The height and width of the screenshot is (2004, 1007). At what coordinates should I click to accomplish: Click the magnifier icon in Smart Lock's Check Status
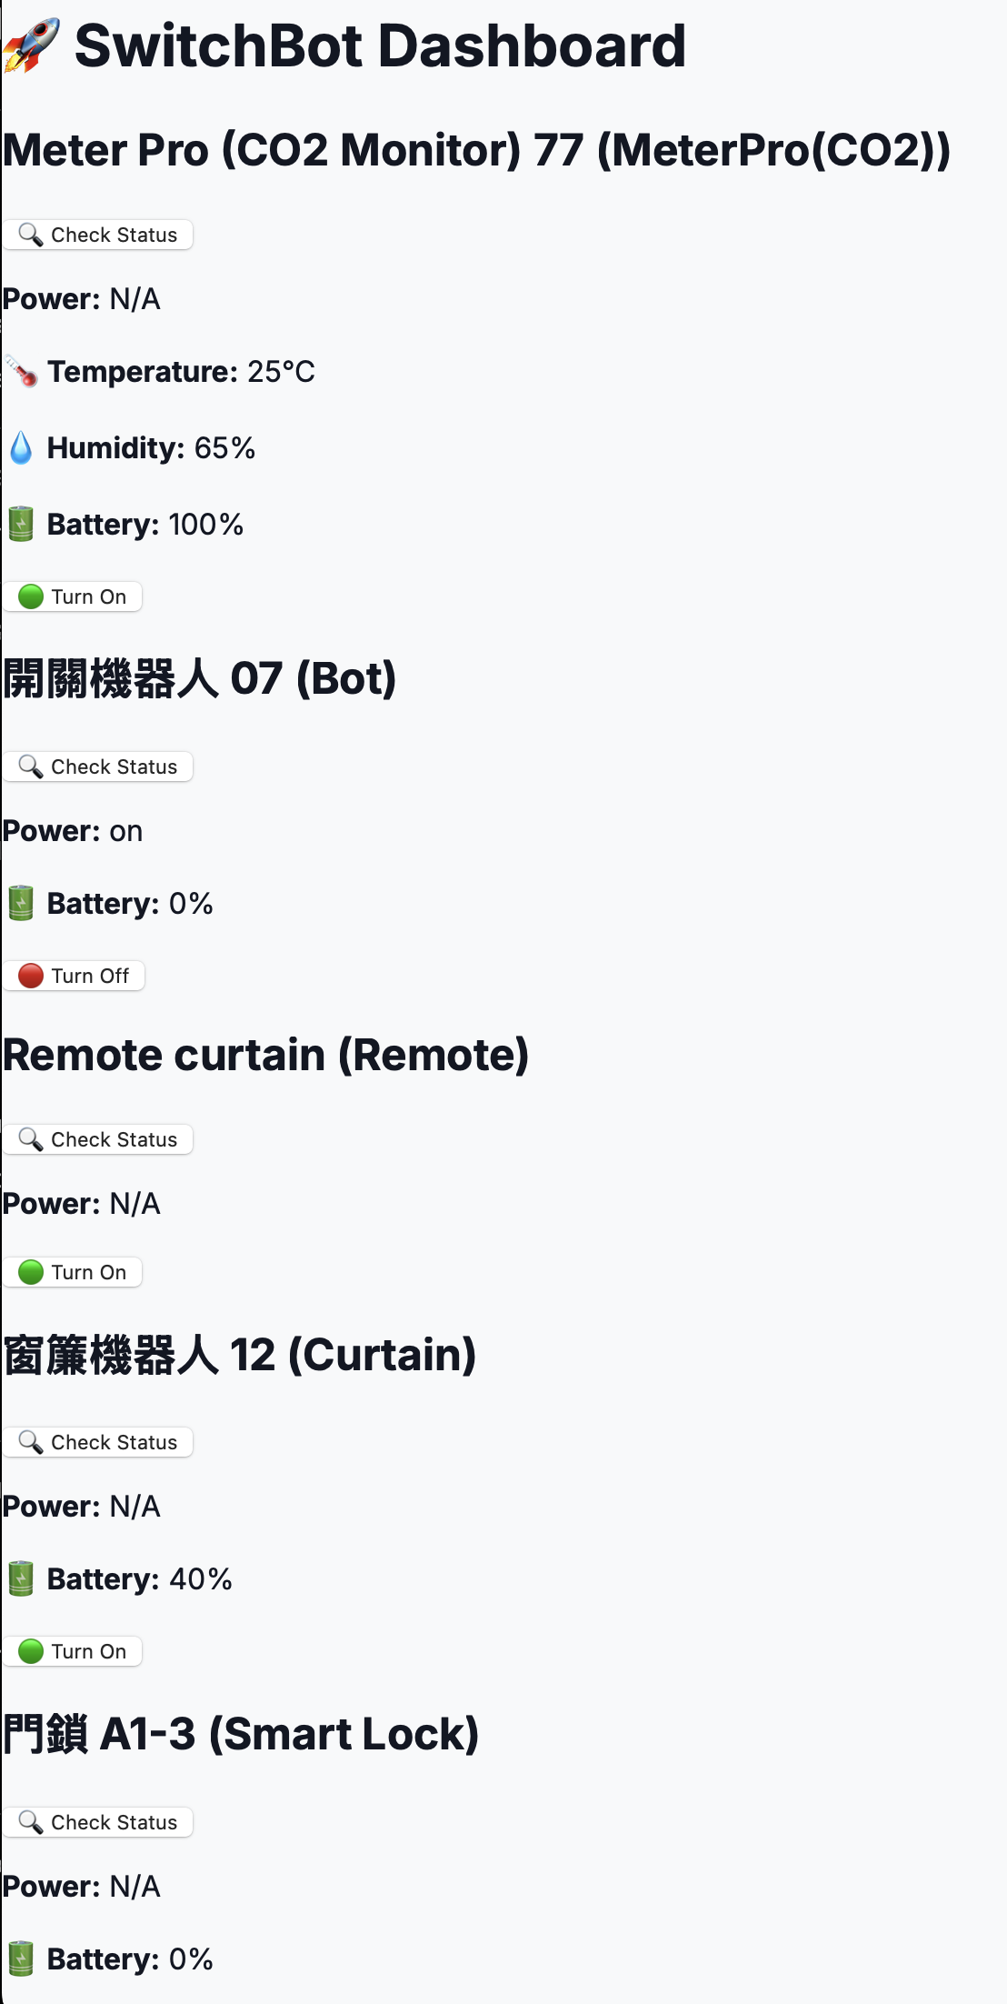click(x=31, y=1822)
